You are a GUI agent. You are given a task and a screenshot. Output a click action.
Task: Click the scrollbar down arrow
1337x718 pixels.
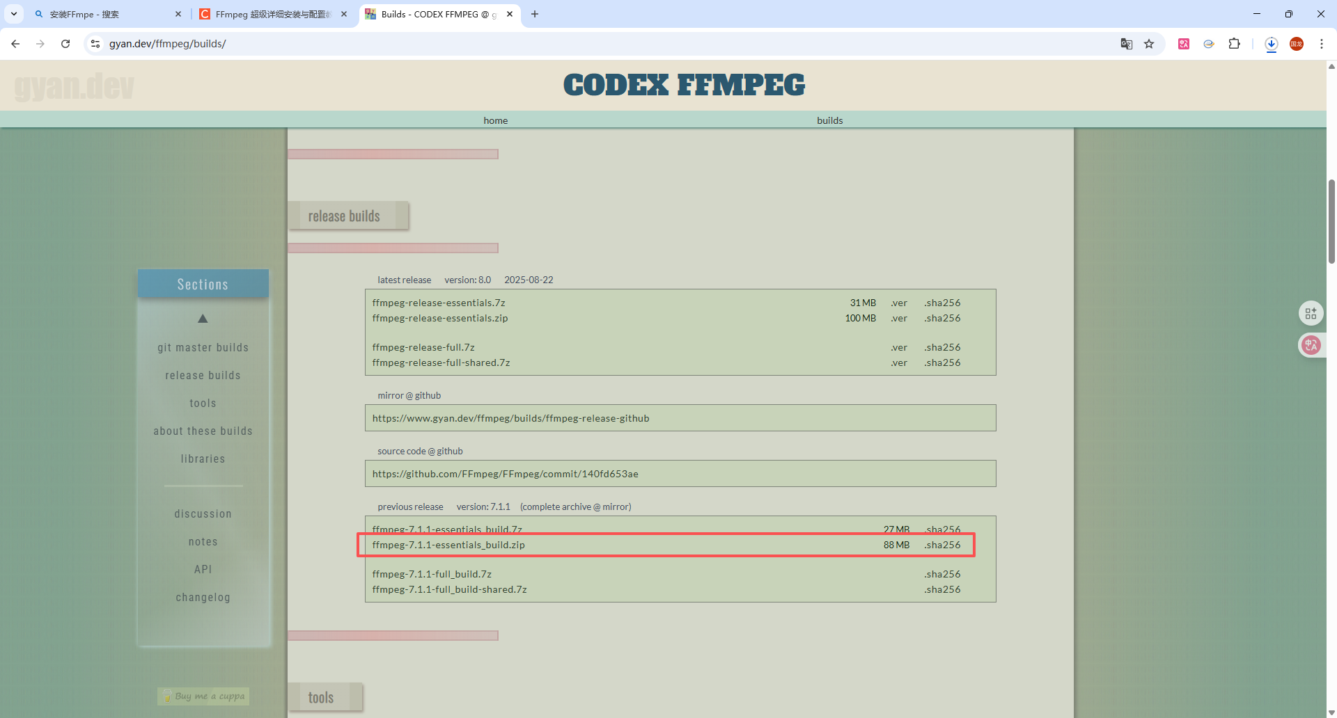pos(1331,712)
